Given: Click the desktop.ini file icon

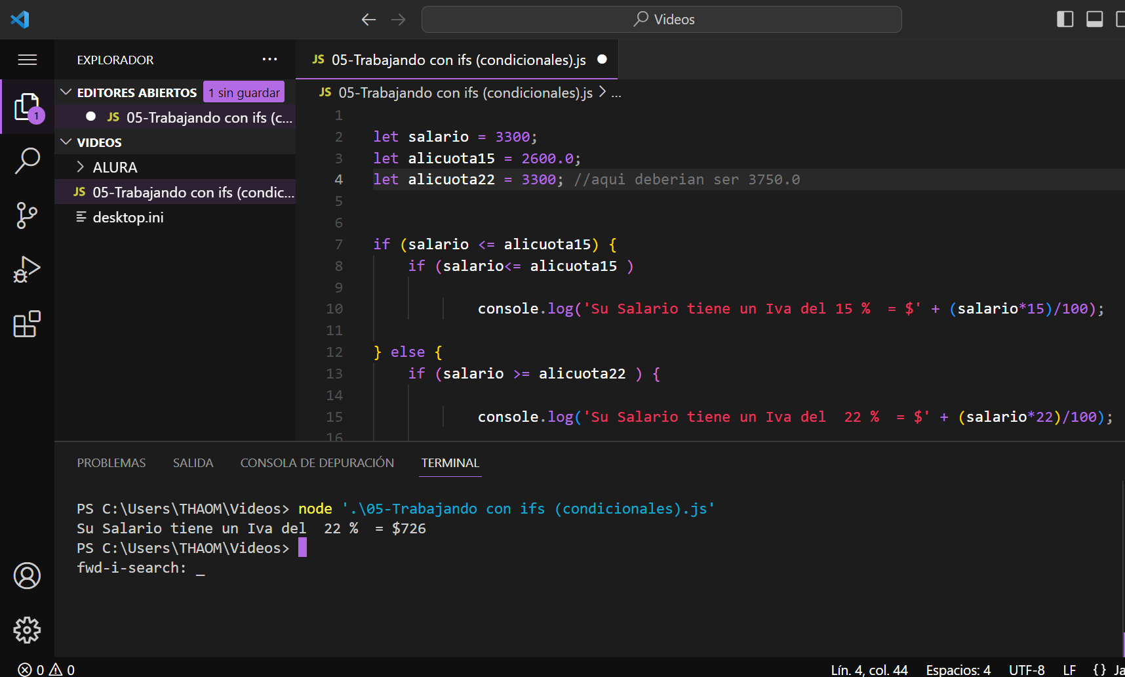Looking at the screenshot, I should point(81,217).
